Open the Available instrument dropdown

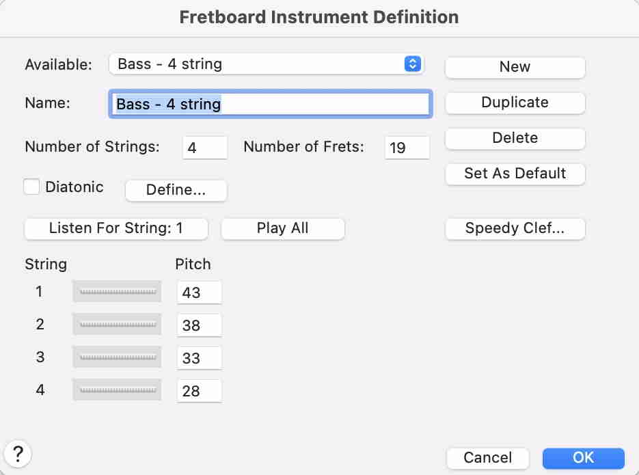tap(266, 64)
